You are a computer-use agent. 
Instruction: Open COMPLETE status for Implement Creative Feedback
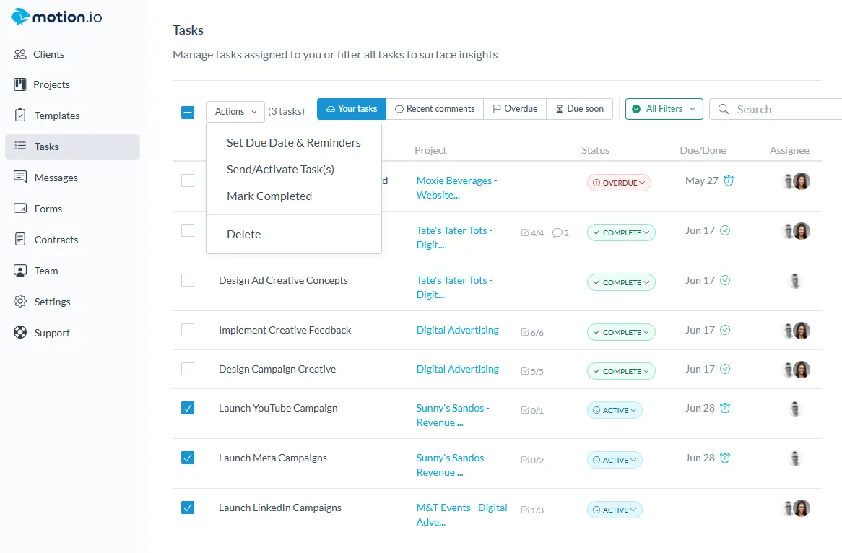point(621,332)
